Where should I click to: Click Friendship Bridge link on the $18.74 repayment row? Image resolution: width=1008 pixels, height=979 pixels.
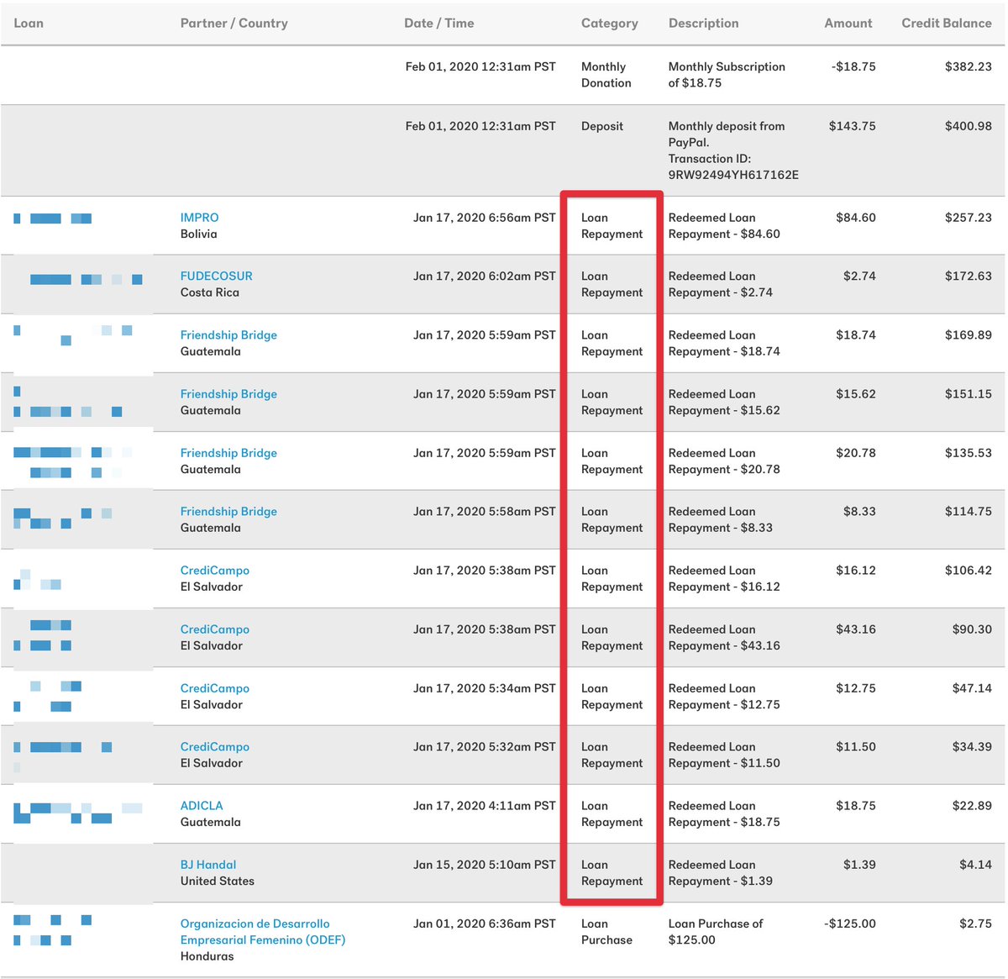228,334
